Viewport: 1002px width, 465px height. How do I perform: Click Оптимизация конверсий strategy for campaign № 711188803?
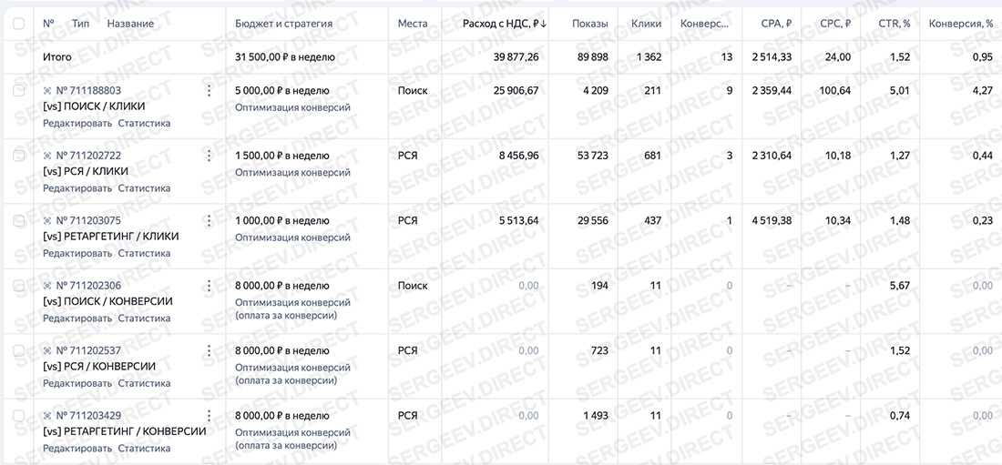point(292,107)
